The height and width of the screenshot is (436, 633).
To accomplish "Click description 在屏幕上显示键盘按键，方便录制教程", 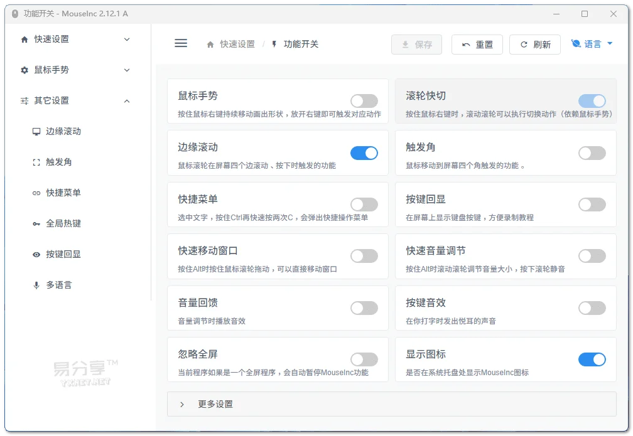I will (470, 218).
